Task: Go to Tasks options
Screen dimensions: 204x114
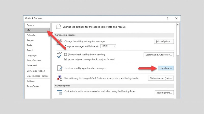Action: coord(37,45)
